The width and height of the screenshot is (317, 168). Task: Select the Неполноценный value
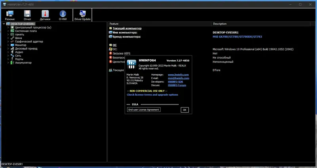(223, 62)
